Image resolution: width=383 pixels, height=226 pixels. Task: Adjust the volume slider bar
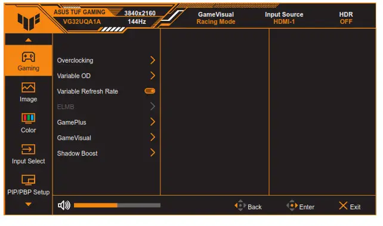pos(117,205)
